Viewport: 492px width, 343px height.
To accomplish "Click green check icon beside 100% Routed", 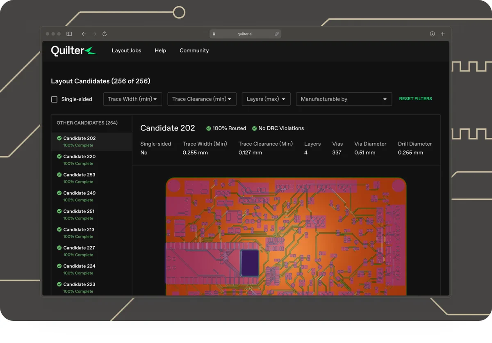I will tap(208, 128).
